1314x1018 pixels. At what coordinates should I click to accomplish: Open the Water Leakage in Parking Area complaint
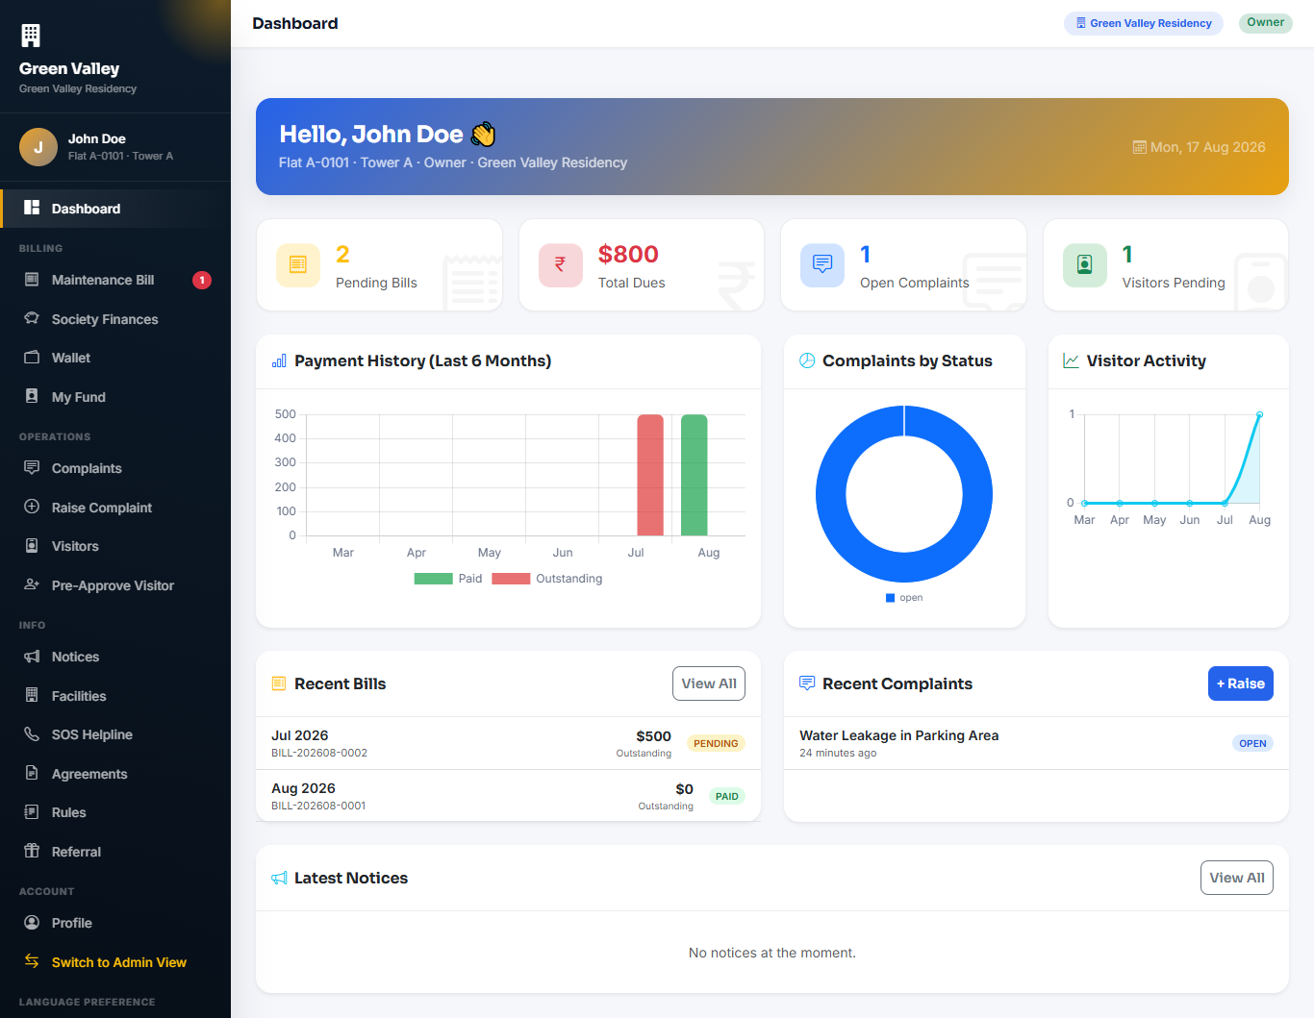[x=1036, y=743]
